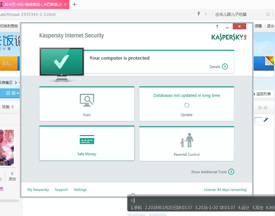Screen dimensions: 275x216
Task: Click the browser address bar URL
Action: pyautogui.click(x=28, y=14)
